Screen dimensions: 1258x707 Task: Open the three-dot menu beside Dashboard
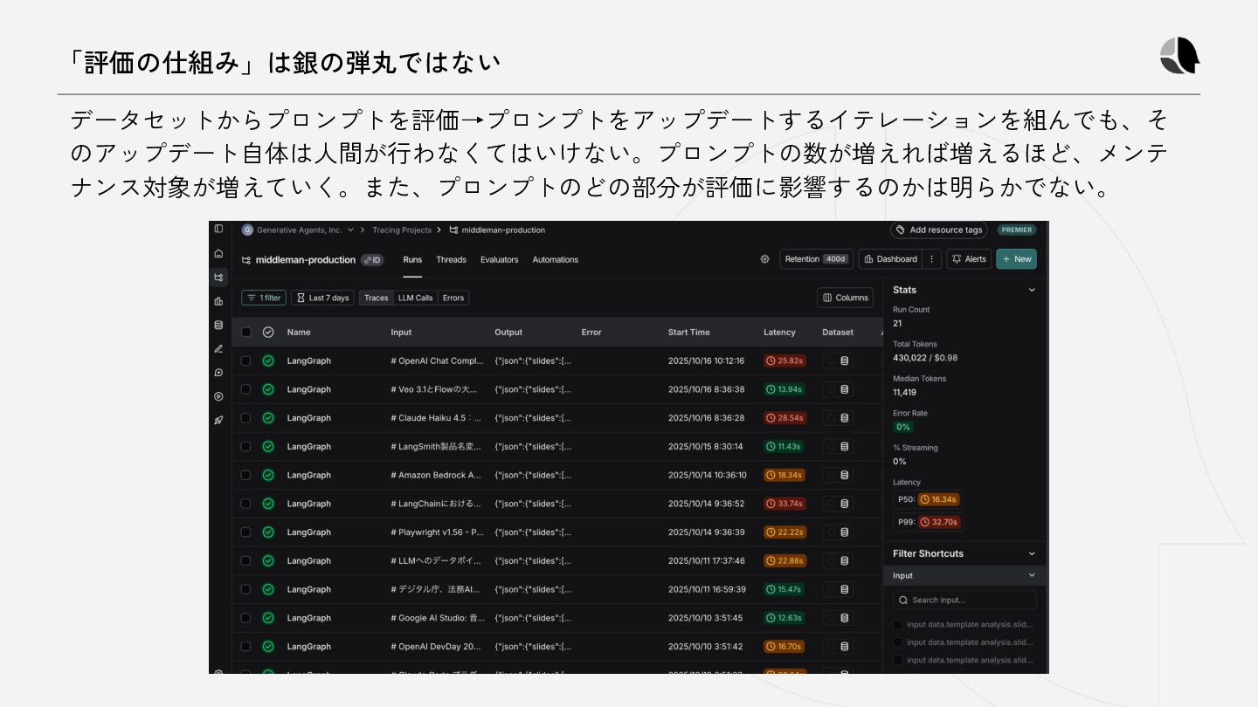(932, 259)
